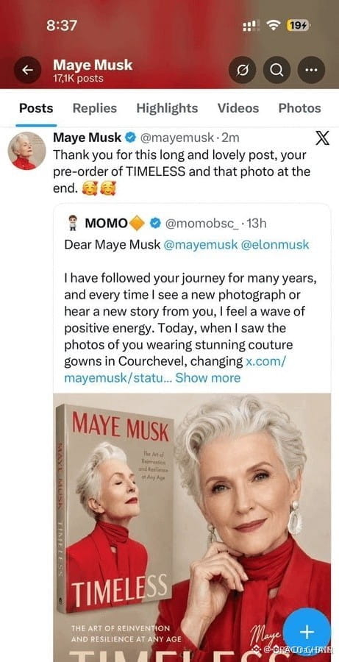Tap the blue compose plus button
The image size is (339, 662).
[307, 632]
